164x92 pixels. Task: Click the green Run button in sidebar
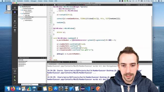15,77
